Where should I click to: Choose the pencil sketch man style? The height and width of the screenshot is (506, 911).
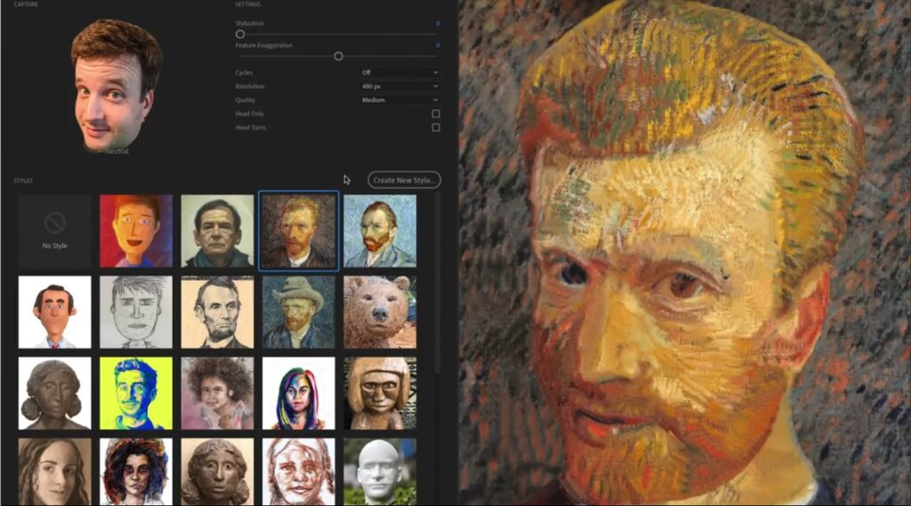tap(136, 312)
